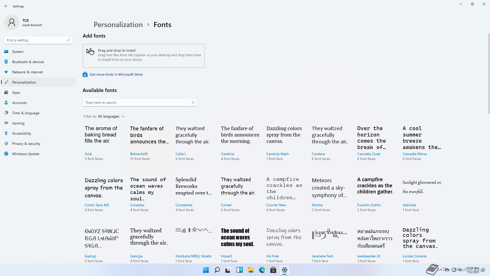Screen dimensions: 490x276
Task: Open the Calibri font link
Action: tap(180, 154)
